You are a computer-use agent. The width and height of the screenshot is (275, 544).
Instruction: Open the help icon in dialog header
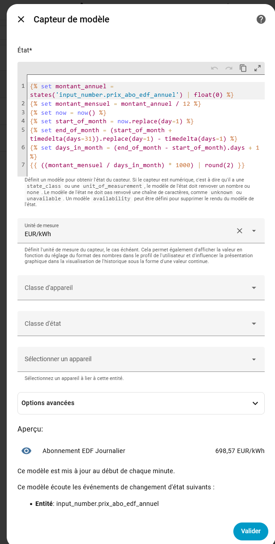tap(261, 19)
